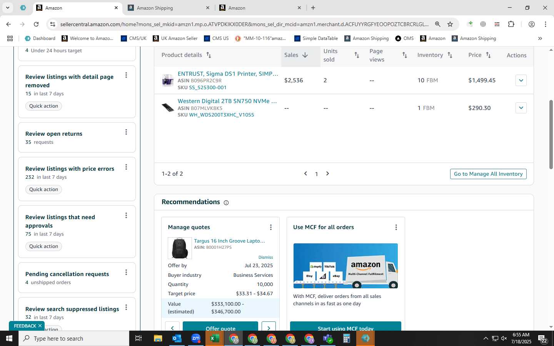Viewport: 554px width, 346px height.
Task: Click the Targus backpack product thumbnail
Action: click(180, 248)
